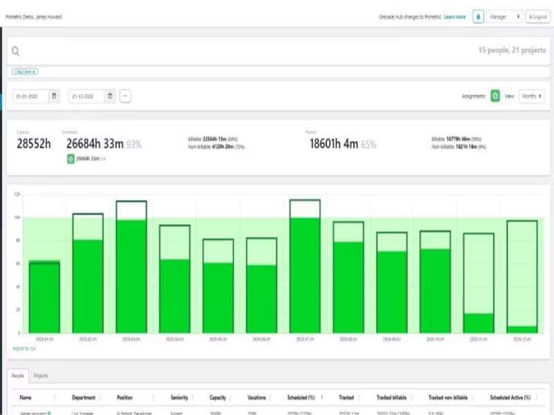Toggle the green Assignments switch

(495, 96)
